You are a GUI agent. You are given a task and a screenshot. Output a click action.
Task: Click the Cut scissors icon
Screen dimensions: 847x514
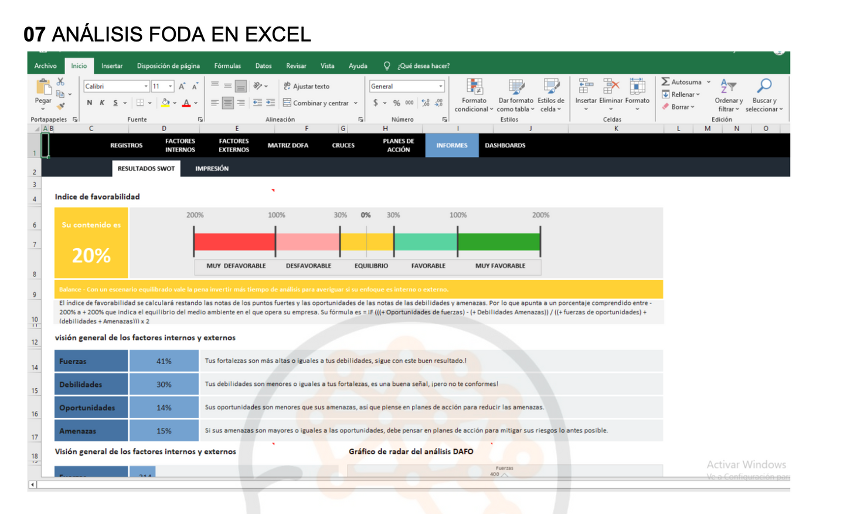60,82
